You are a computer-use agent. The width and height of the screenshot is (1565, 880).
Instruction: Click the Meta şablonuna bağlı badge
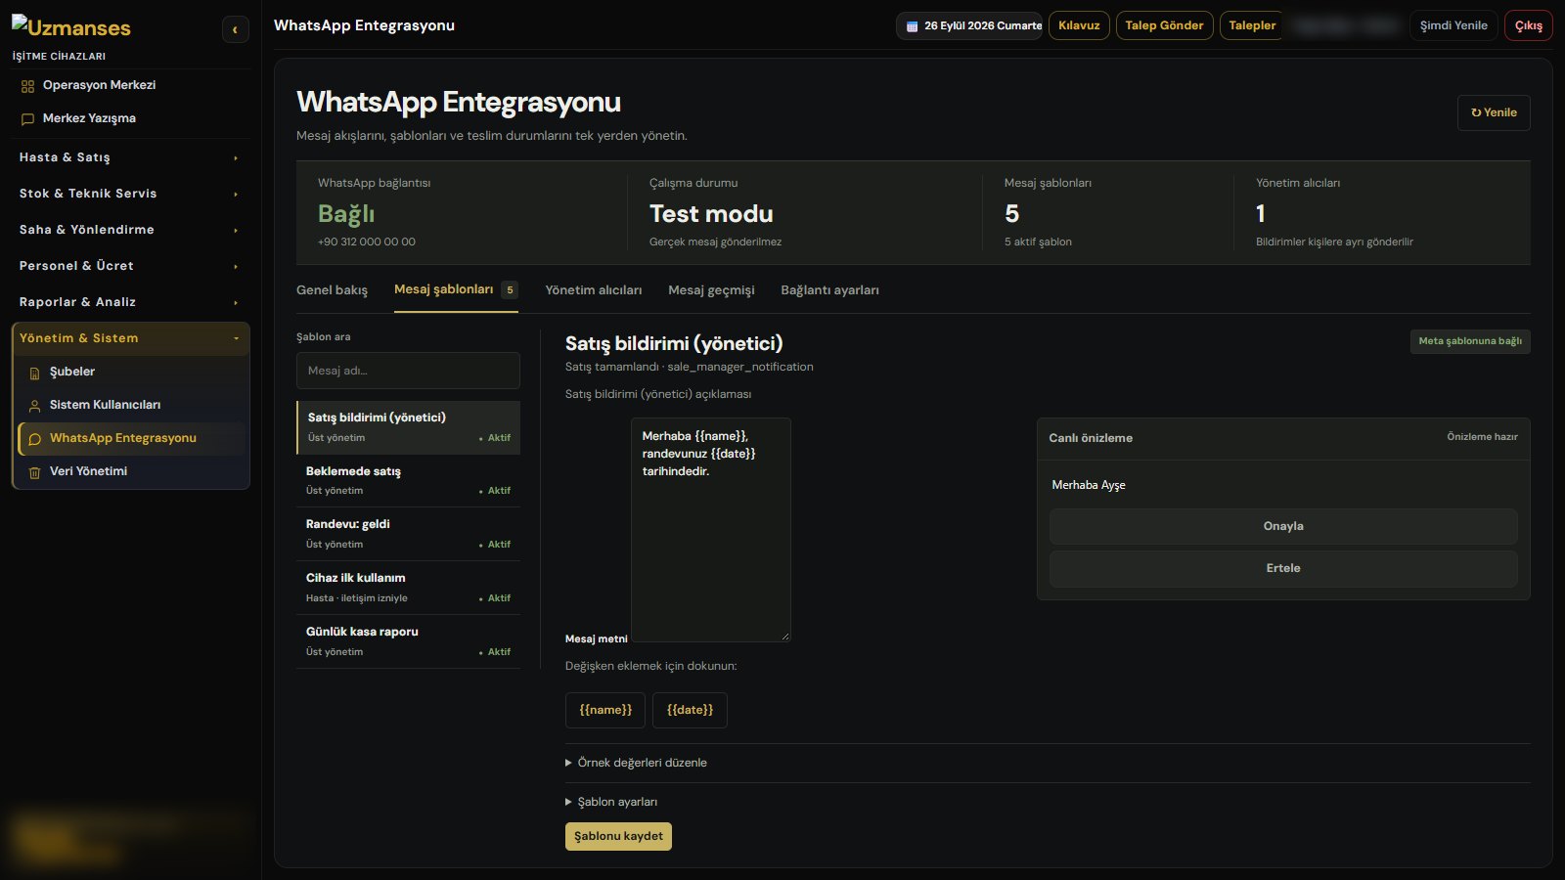point(1470,341)
